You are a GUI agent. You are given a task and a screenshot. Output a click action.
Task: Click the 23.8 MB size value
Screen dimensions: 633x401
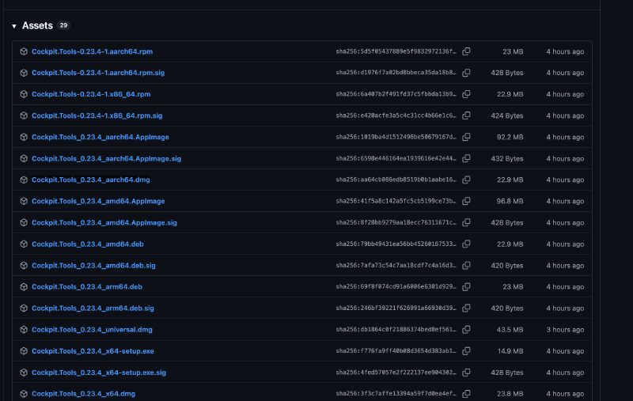click(510, 394)
